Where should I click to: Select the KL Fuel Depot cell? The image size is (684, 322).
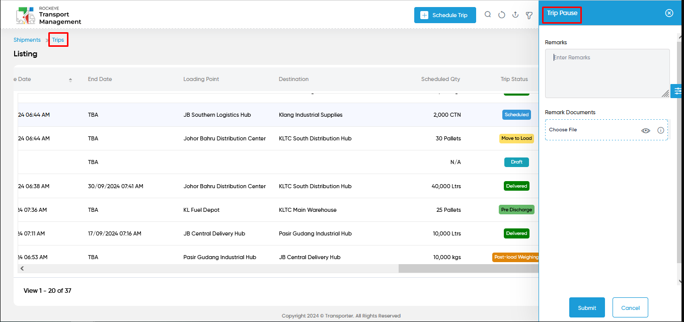(201, 210)
